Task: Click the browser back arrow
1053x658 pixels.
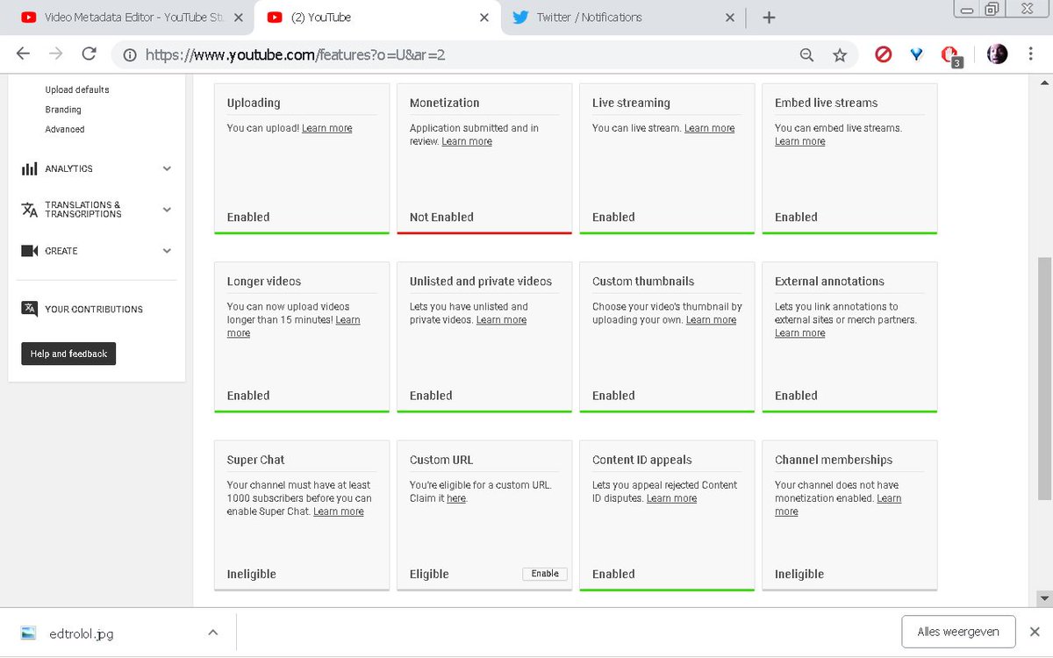Action: pos(24,54)
